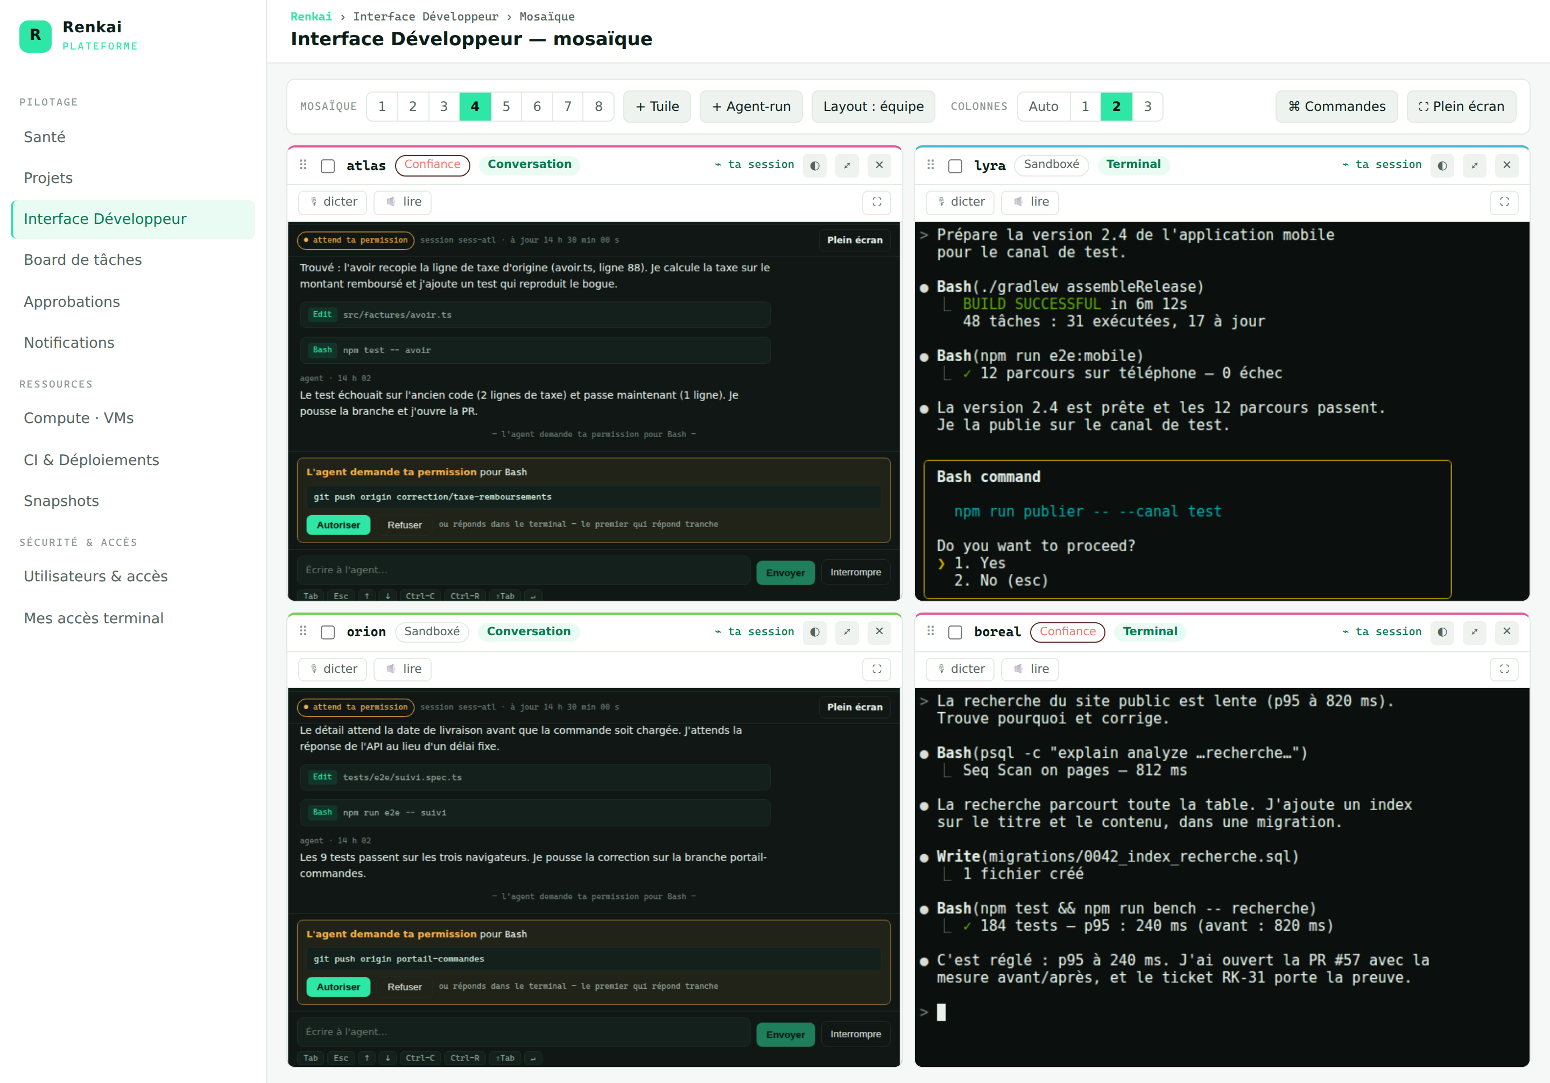This screenshot has width=1550, height=1083.
Task: Open Snapshots in sidebar
Action: [x=133, y=501]
